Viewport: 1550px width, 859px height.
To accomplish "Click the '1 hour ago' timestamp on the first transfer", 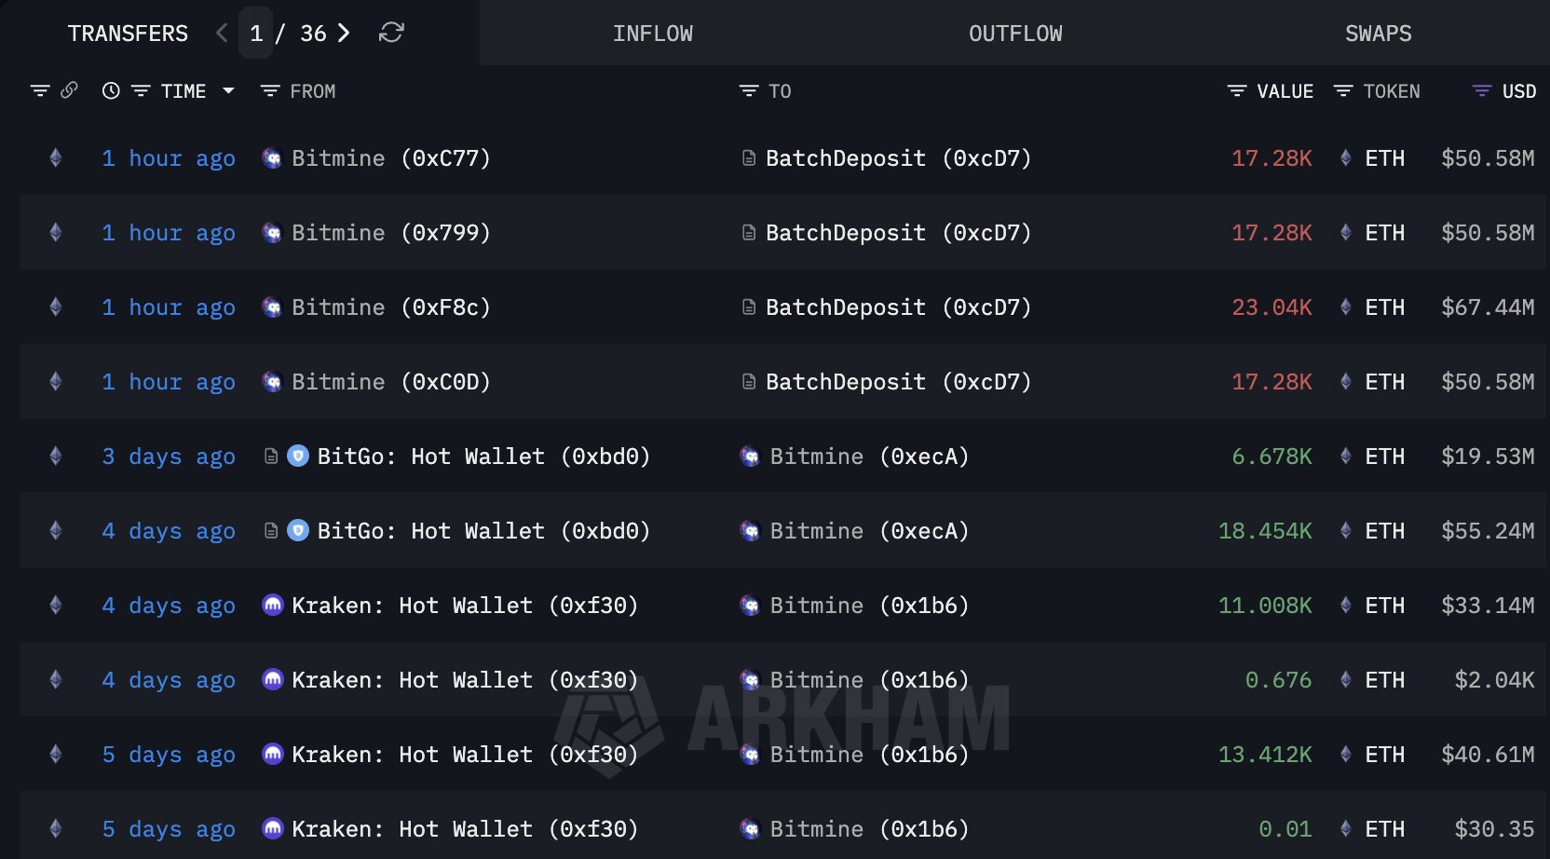I will pyautogui.click(x=168, y=157).
